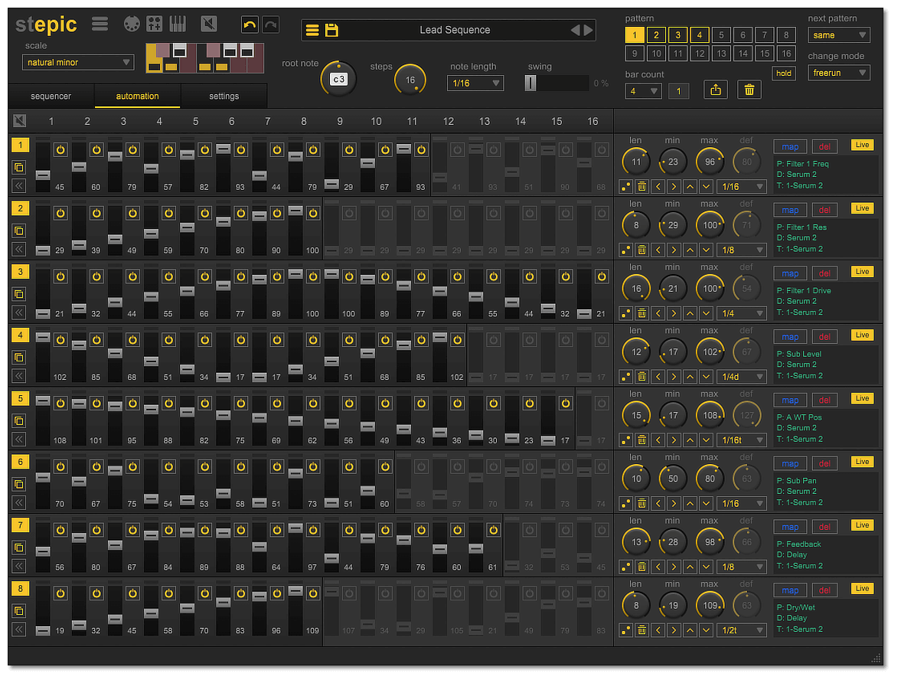Viewport: 901px width, 693px height.
Task: Click the del button for Feedback lane
Action: point(824,526)
